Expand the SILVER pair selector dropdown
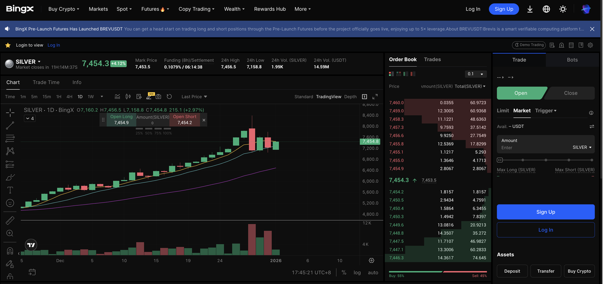The width and height of the screenshot is (603, 284). pos(39,62)
